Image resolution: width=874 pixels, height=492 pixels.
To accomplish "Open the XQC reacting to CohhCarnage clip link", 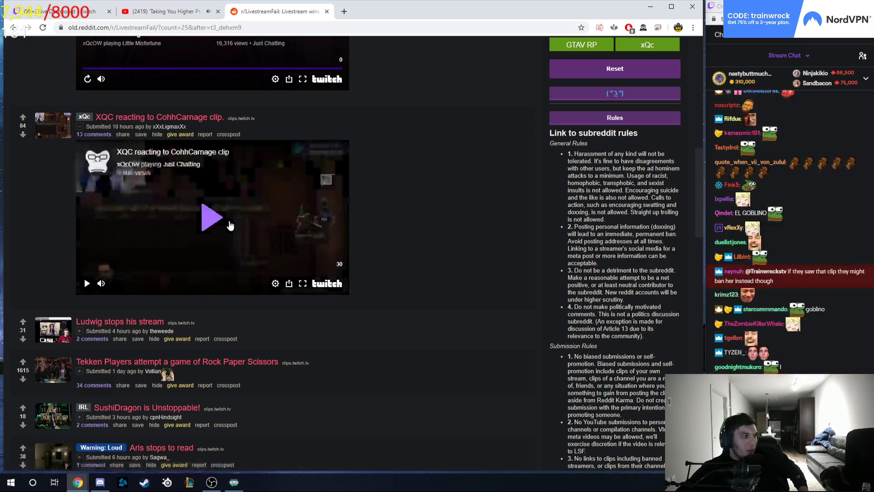I will click(x=160, y=117).
